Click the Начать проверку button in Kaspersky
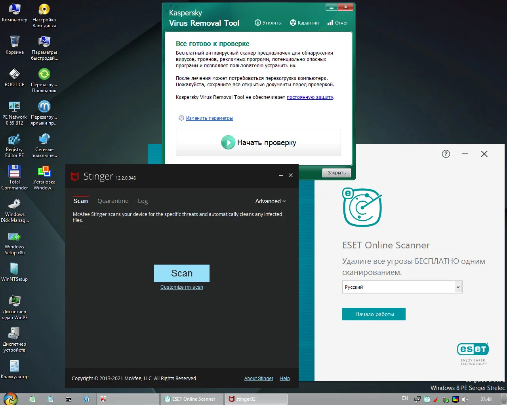Viewport: 507px width, 405px height. (x=258, y=142)
